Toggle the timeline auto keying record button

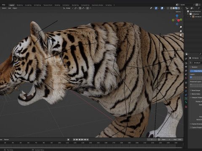pyautogui.click(x=68, y=140)
